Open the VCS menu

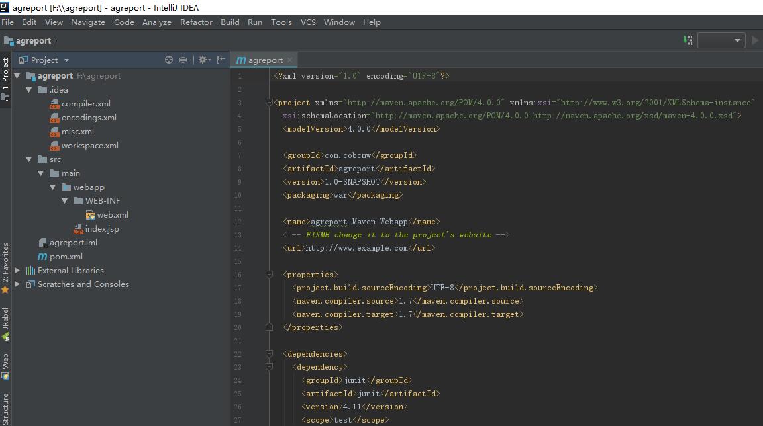pos(308,22)
